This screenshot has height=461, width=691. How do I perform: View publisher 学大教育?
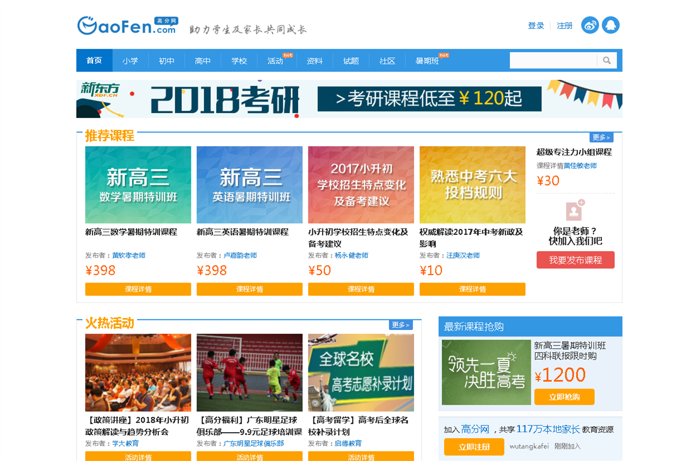126,444
